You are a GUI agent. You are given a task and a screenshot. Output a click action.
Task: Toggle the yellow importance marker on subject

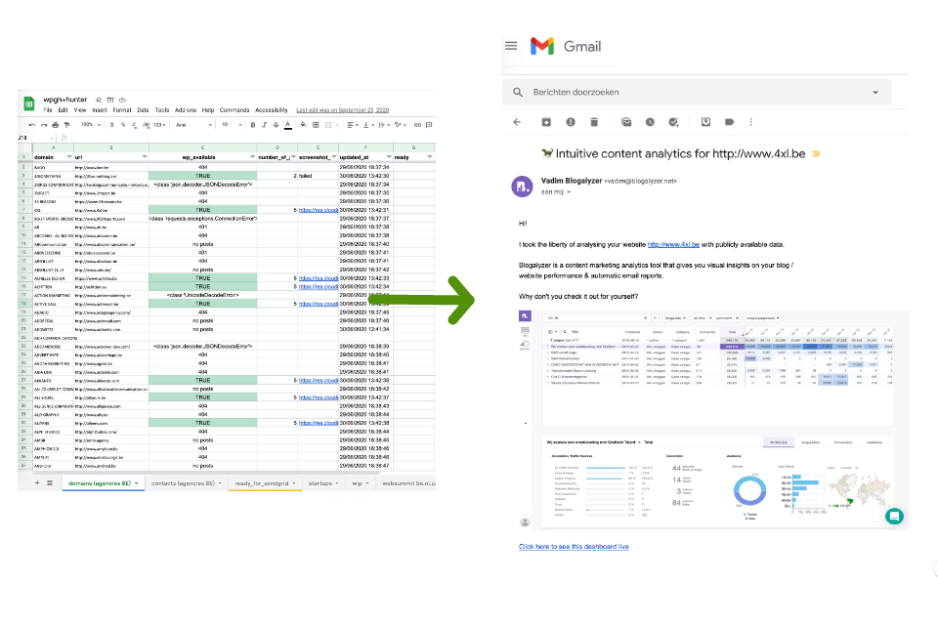tap(816, 153)
